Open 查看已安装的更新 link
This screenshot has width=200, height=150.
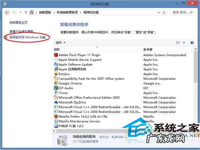tap(21, 31)
